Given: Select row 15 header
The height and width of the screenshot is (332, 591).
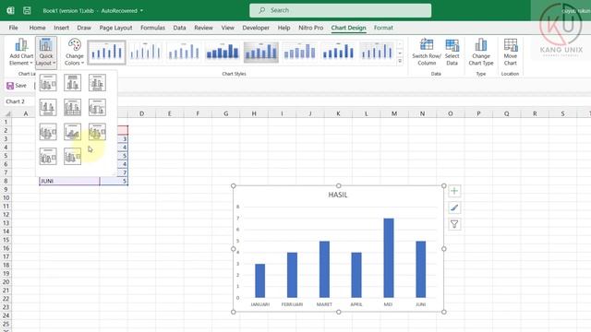Looking at the screenshot, I should pos(6,240).
